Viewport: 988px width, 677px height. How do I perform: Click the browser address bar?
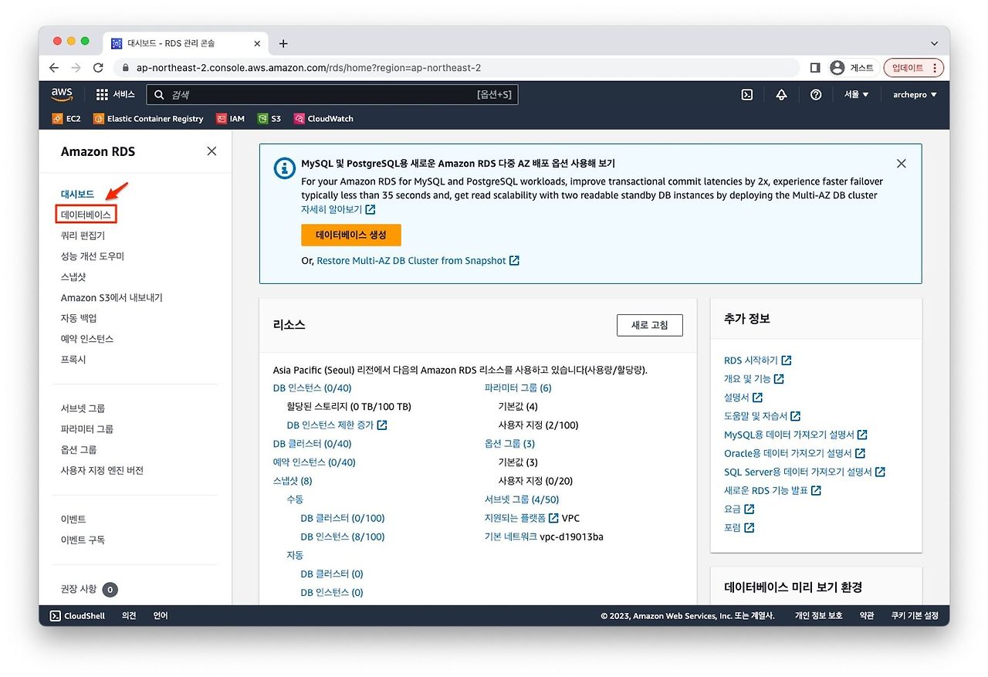[455, 68]
